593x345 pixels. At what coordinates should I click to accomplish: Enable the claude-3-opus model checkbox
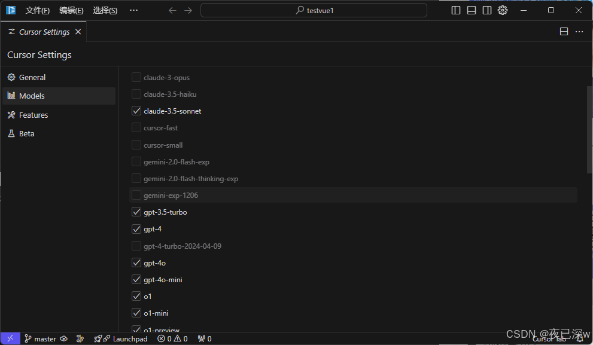click(136, 77)
